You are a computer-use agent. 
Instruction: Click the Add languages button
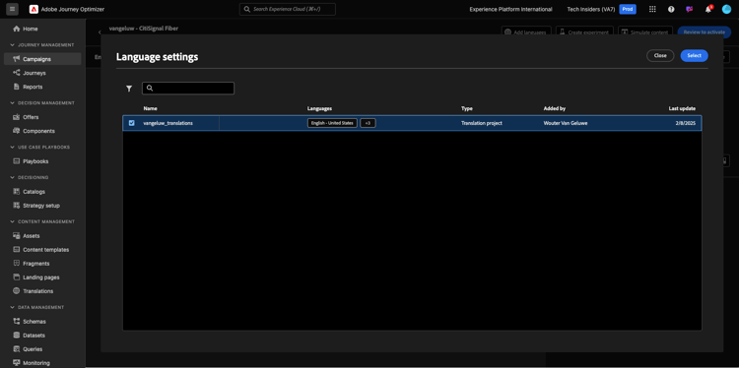click(526, 32)
